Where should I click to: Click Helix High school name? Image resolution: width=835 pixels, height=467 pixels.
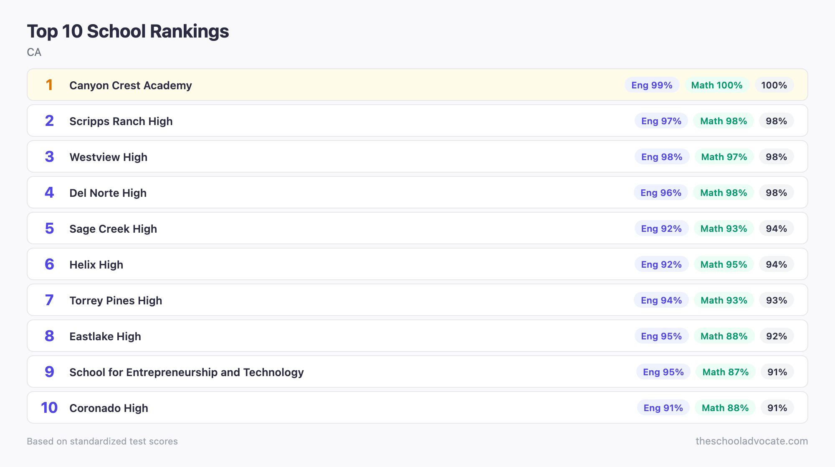point(96,264)
